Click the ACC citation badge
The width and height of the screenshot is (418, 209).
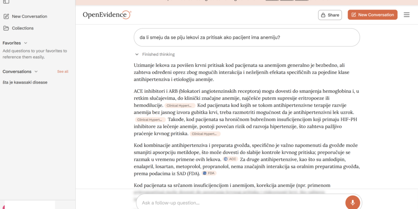[230, 159]
